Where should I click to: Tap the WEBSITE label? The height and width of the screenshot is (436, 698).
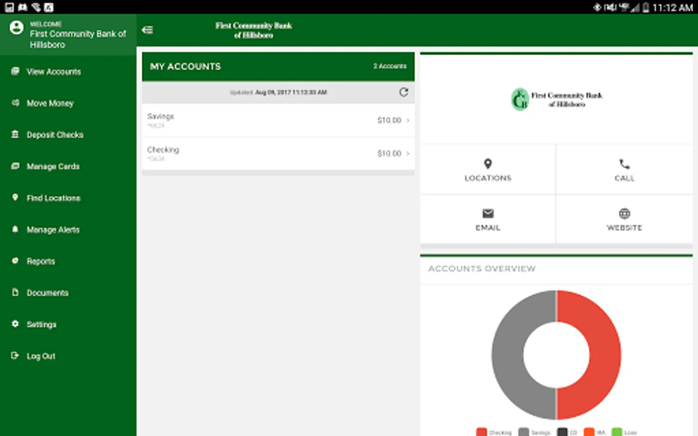point(624,228)
